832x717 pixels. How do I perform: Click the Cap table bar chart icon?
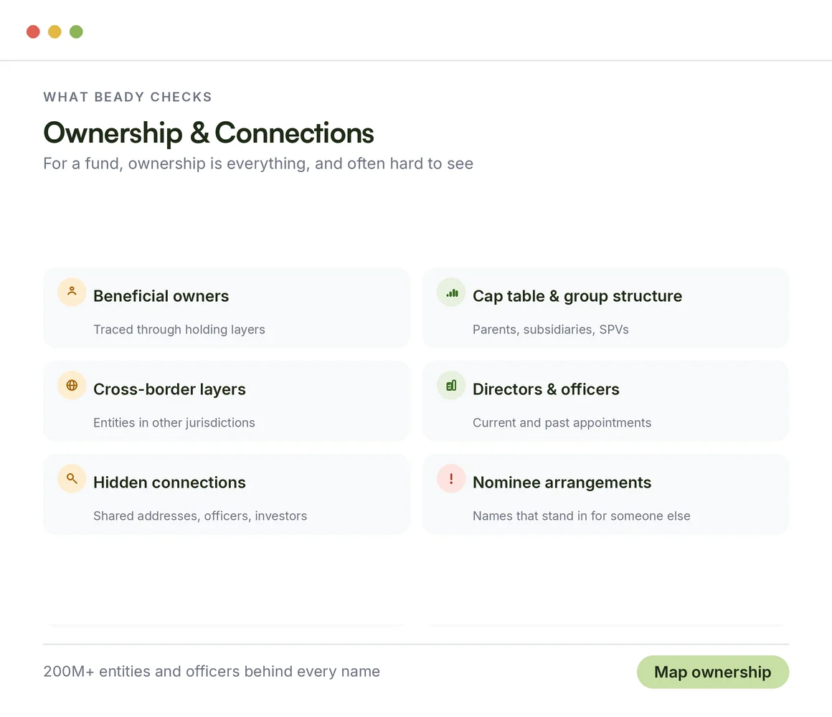coord(451,292)
